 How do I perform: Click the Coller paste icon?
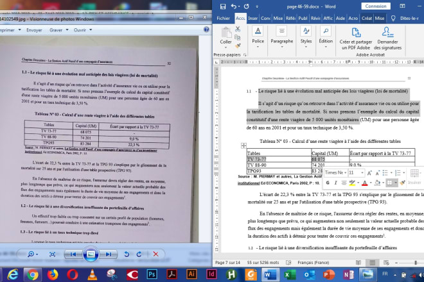pyautogui.click(x=225, y=33)
